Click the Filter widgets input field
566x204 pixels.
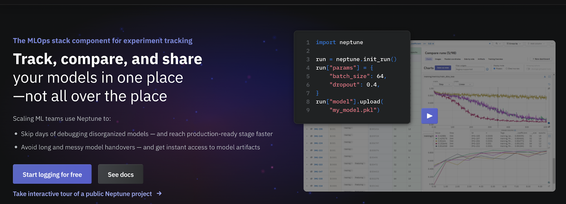[x=469, y=69]
